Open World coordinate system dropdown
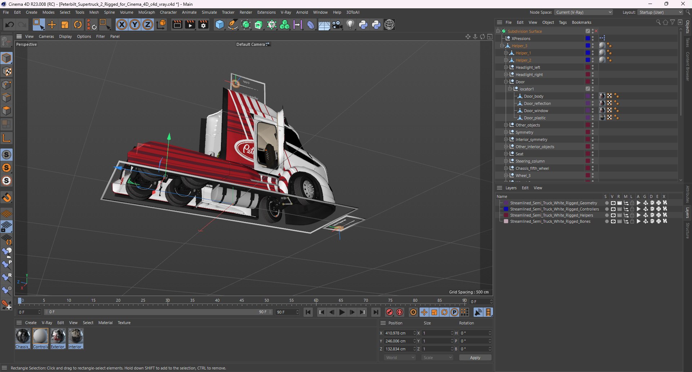 pos(400,358)
